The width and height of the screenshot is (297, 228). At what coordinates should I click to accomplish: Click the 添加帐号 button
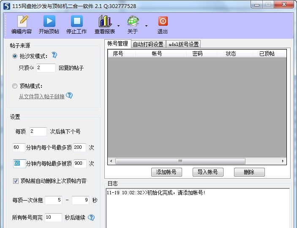[169, 172]
